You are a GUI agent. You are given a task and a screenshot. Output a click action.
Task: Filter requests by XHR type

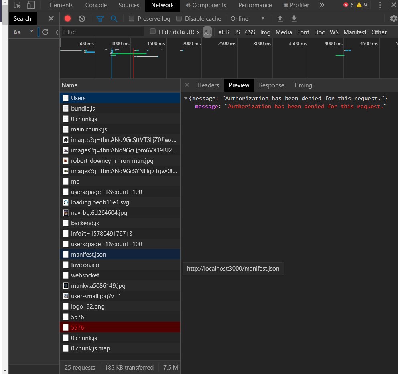pyautogui.click(x=223, y=32)
